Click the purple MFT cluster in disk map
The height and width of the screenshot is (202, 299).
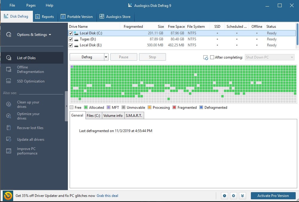[72, 67]
